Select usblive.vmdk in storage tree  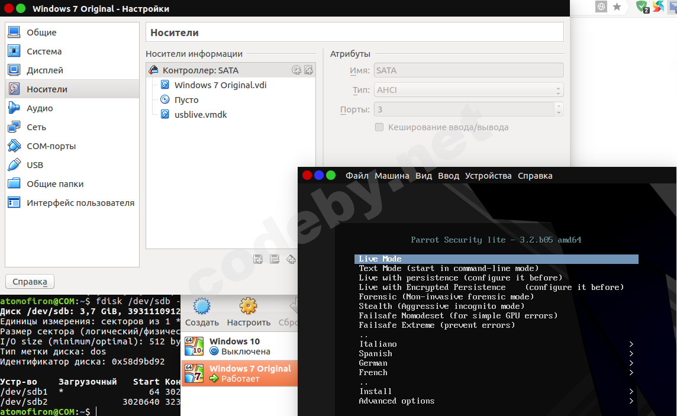201,115
